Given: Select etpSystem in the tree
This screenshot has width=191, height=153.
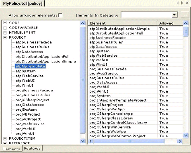Looking at the screenshot, I should [25, 71].
